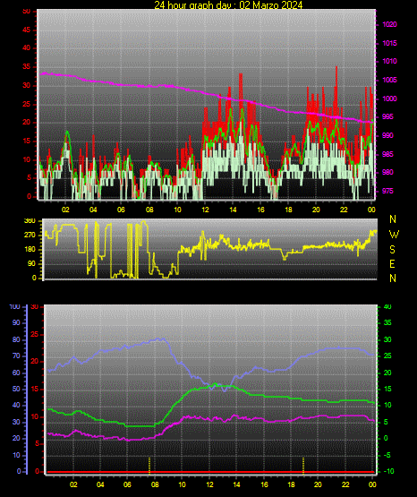
Task: Click the yellow sunrise marker near 08
Action: click(149, 466)
